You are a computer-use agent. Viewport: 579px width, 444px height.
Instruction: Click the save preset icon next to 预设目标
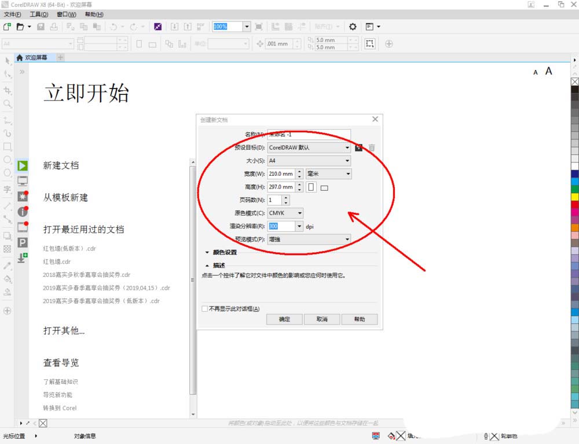358,147
